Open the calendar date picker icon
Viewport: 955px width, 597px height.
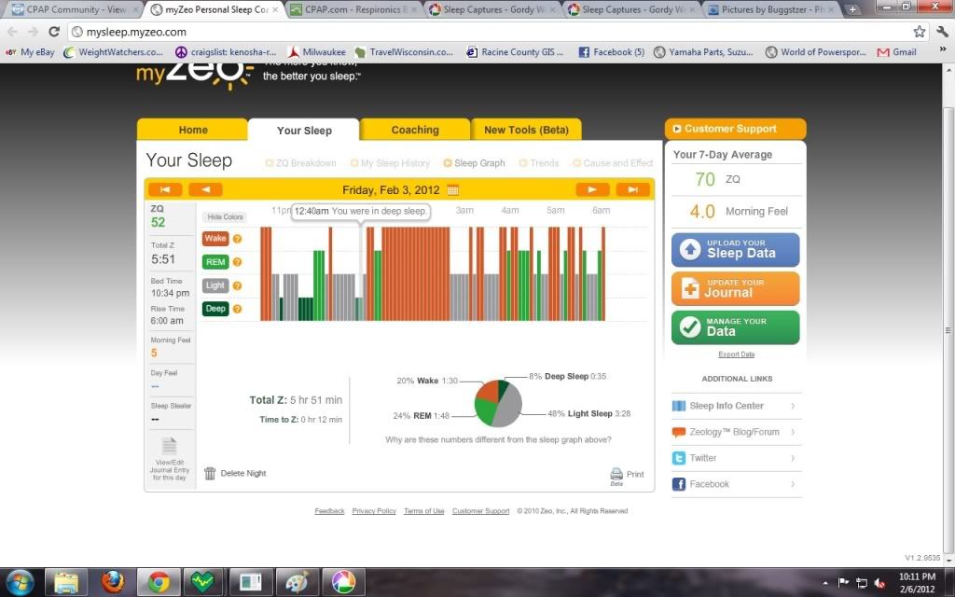pyautogui.click(x=452, y=190)
